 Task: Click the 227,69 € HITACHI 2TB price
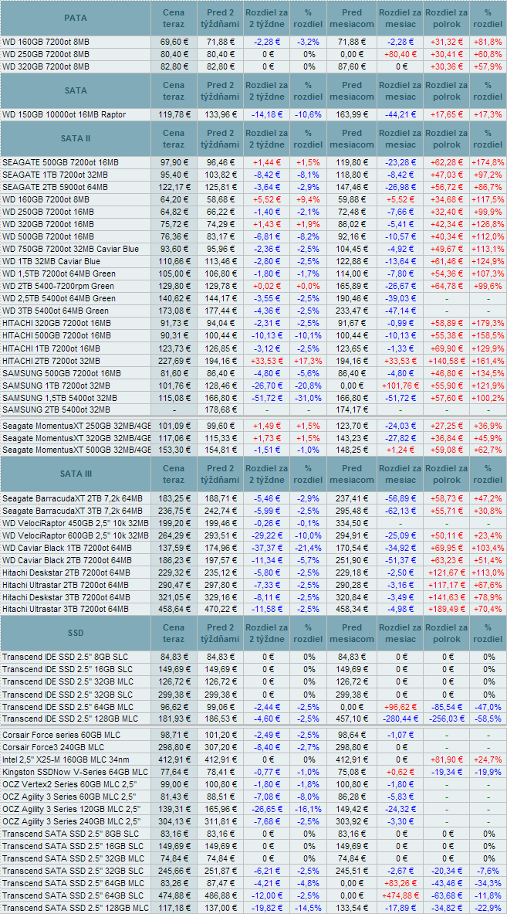pyautogui.click(x=174, y=361)
